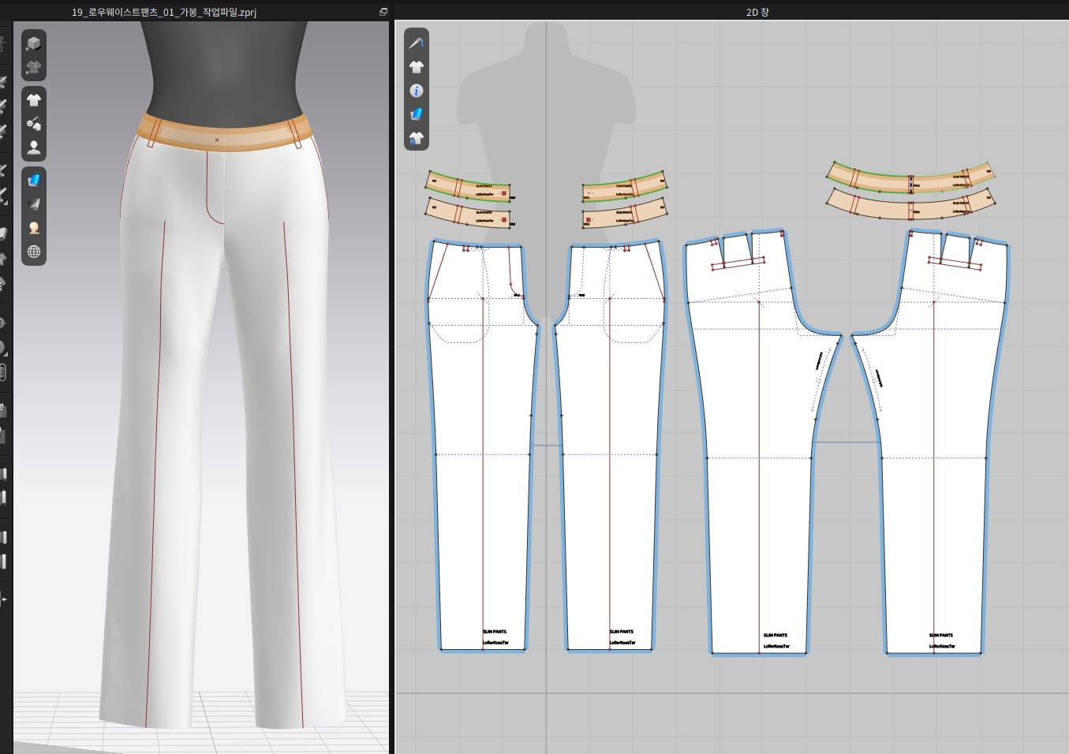
Task: Click the globe environment icon
Action: pyautogui.click(x=33, y=252)
